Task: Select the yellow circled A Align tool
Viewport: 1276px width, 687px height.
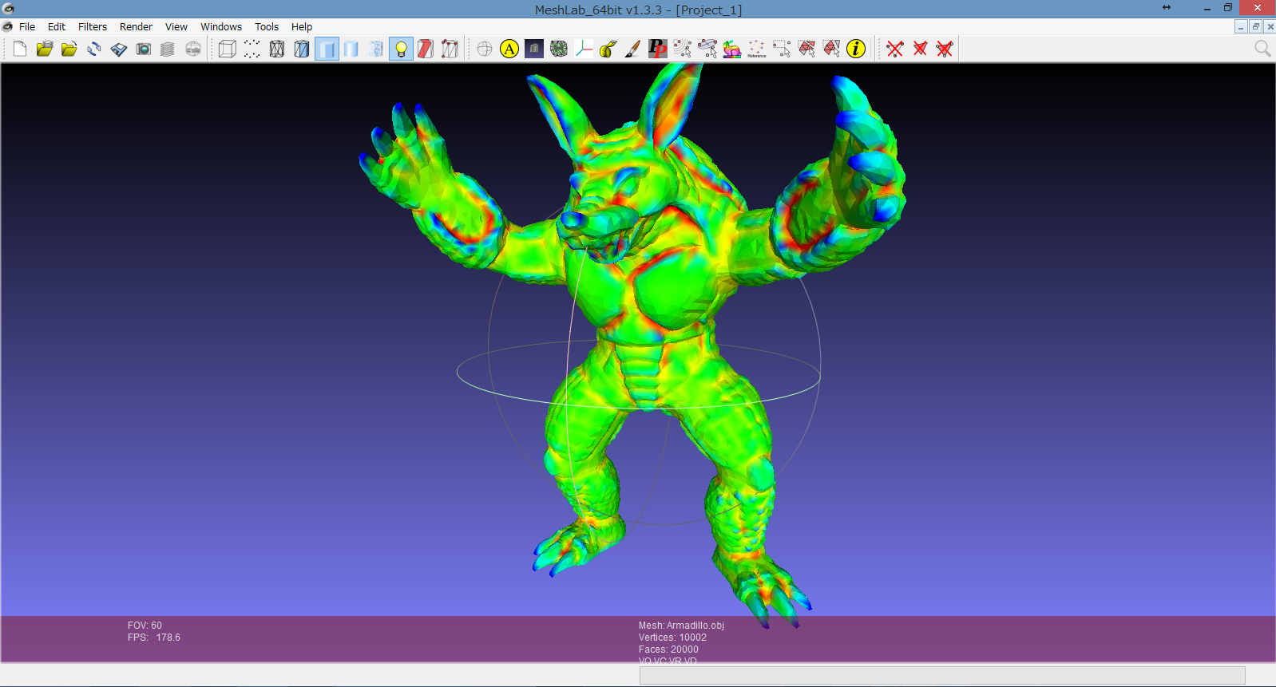Action: pos(509,49)
